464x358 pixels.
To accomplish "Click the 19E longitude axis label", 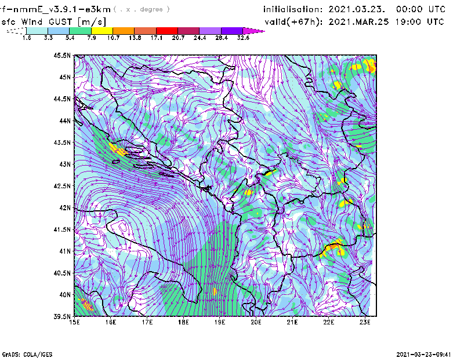I will pyautogui.click(x=220, y=323).
